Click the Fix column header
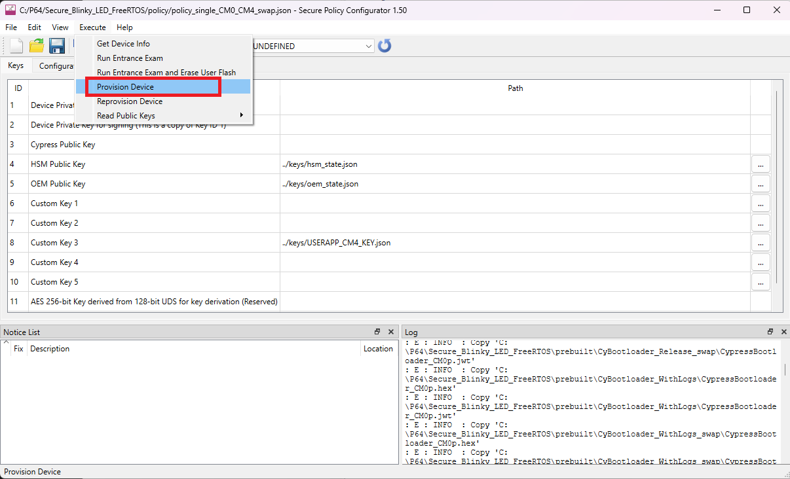The height and width of the screenshot is (479, 790). coord(18,349)
